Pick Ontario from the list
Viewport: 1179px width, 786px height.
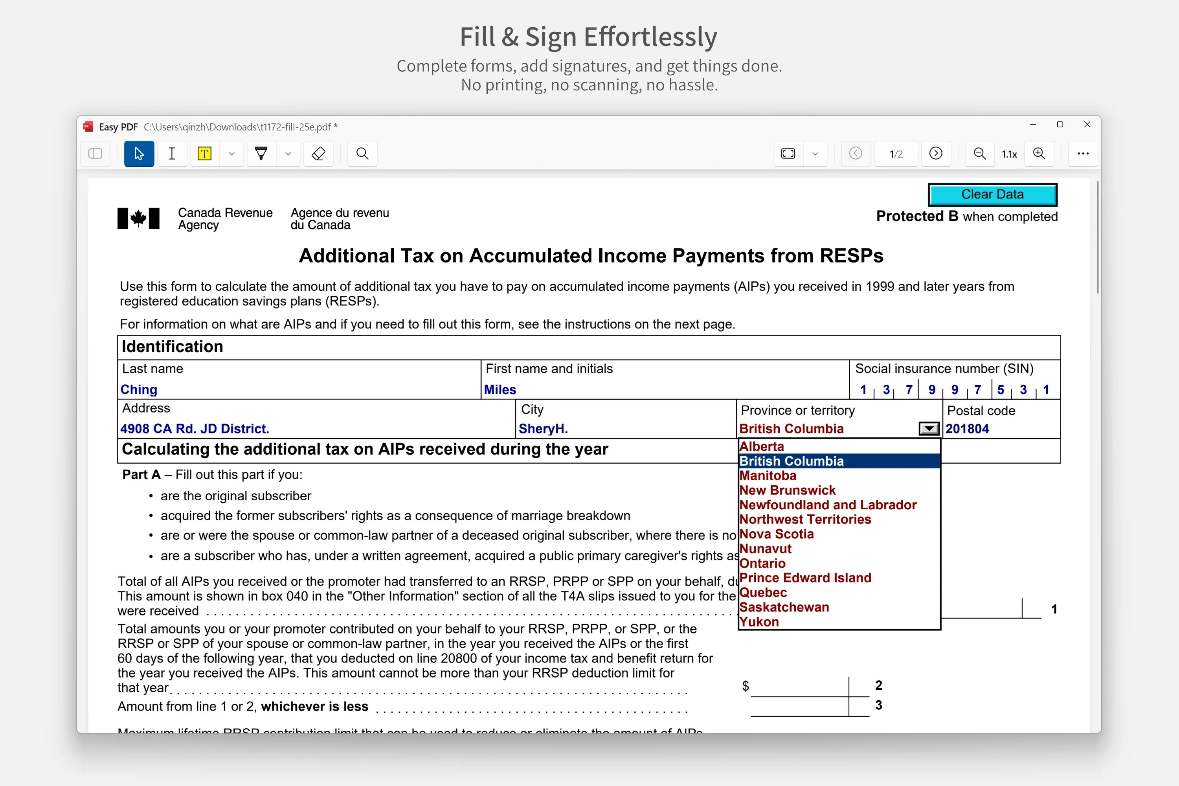click(839, 564)
